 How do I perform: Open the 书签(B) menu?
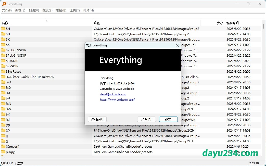[61, 10]
